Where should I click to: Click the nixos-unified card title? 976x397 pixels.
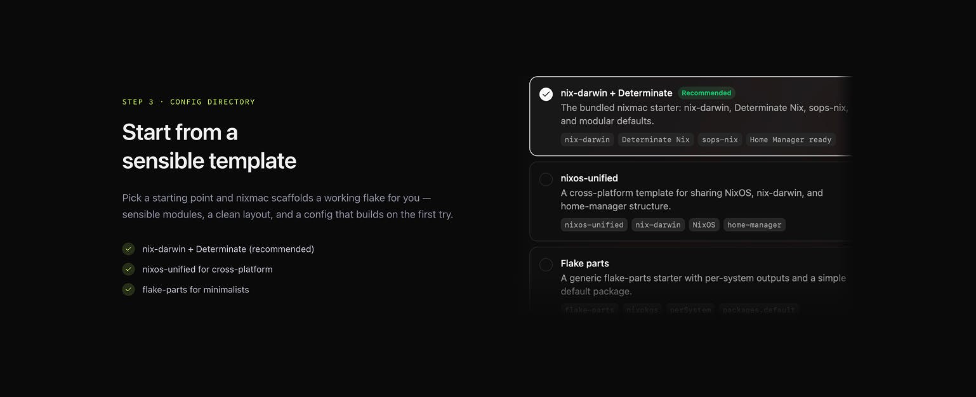point(590,178)
